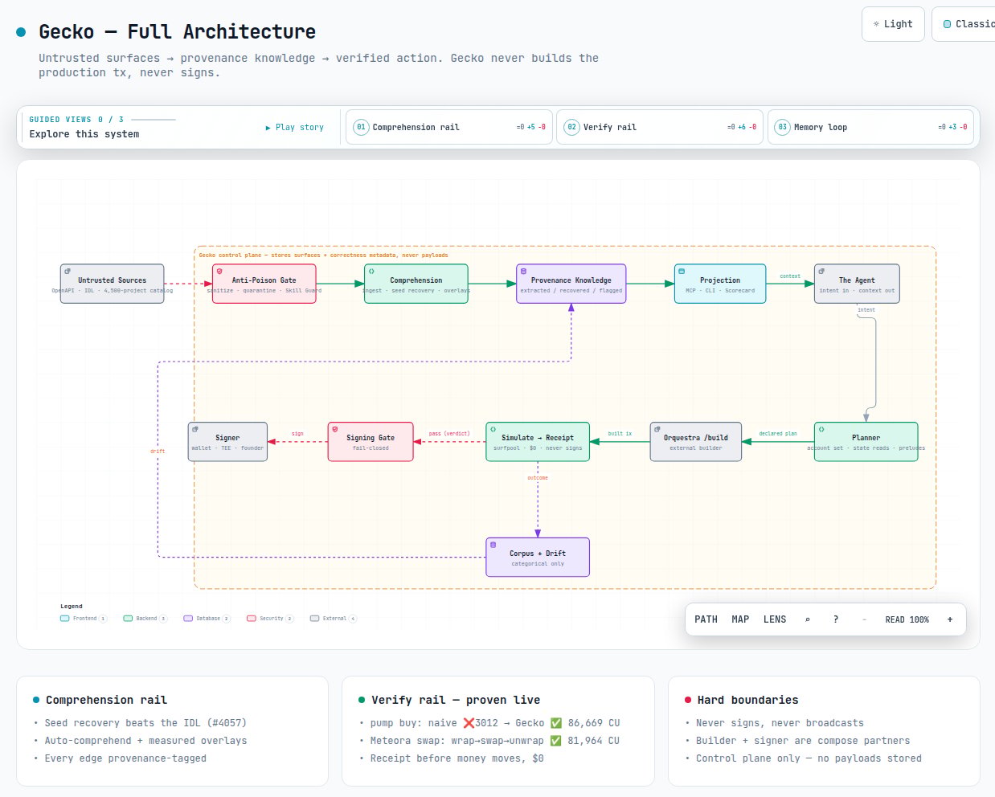This screenshot has width=995, height=797.
Task: Click the database icon on Corpus + Drift node
Action: click(x=493, y=545)
